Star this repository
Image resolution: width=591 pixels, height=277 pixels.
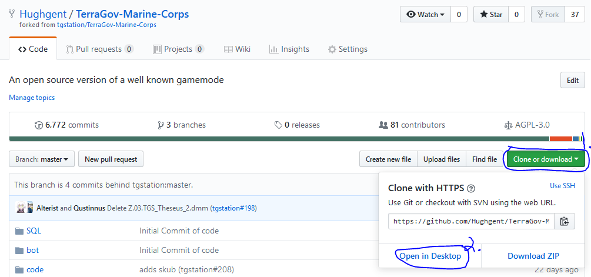click(x=491, y=15)
